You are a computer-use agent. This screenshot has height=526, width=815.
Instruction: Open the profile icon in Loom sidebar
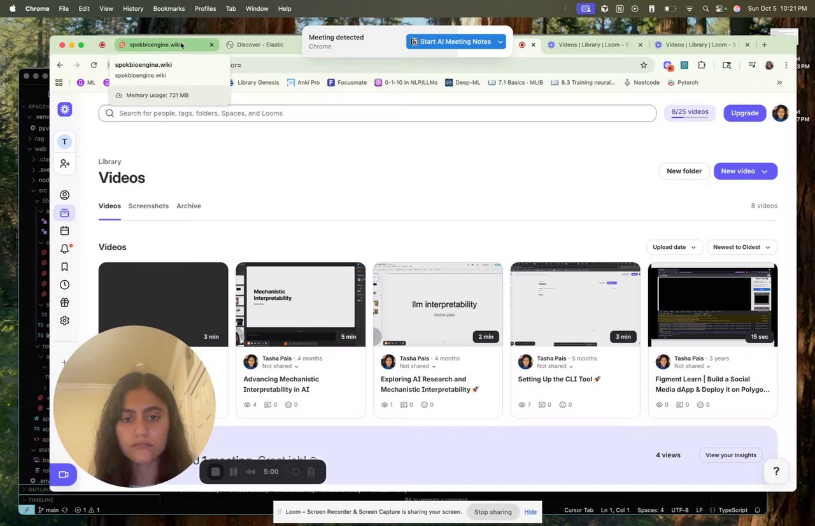coord(64,195)
